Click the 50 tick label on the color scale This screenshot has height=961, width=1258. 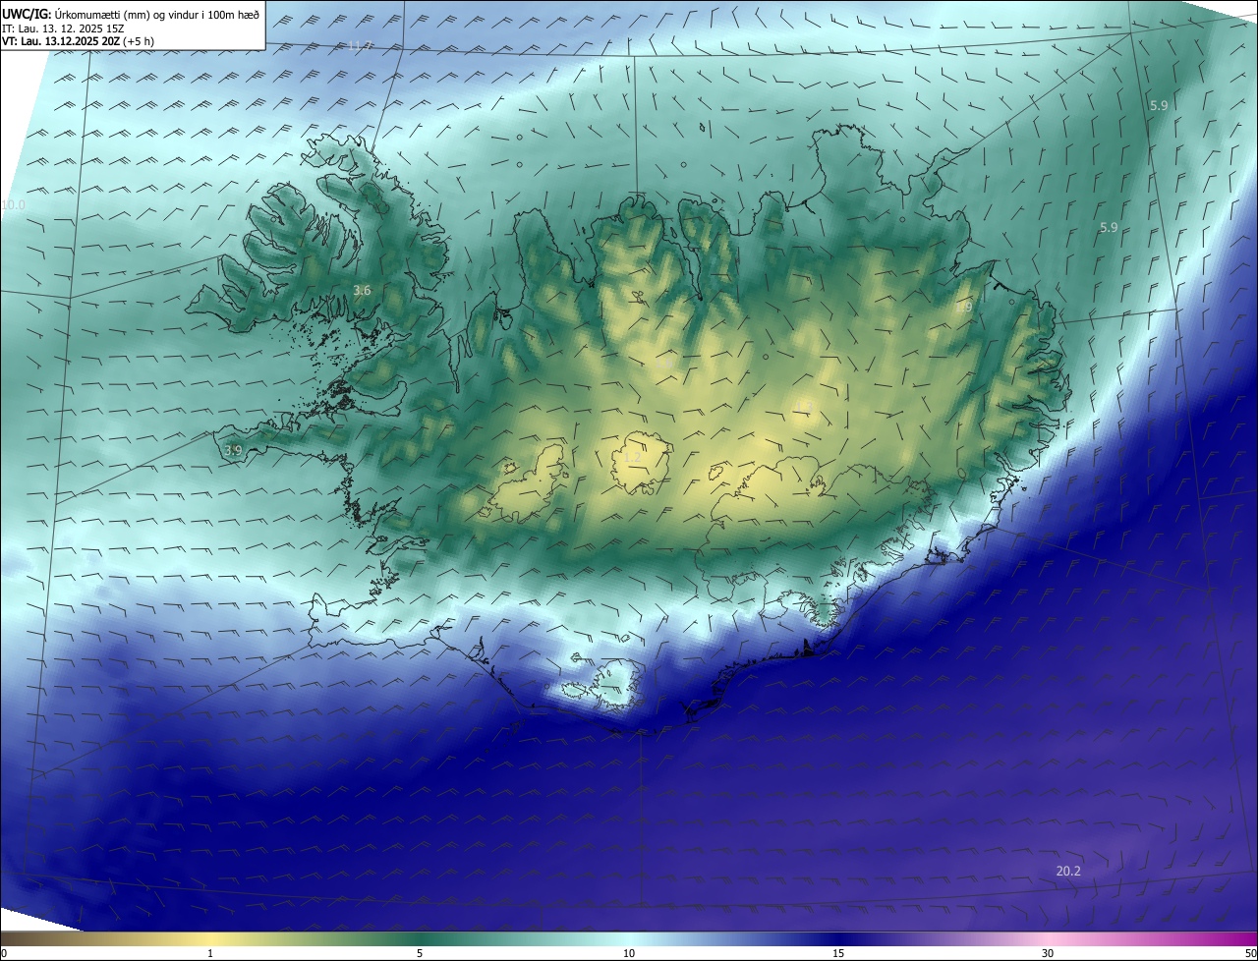(1250, 953)
